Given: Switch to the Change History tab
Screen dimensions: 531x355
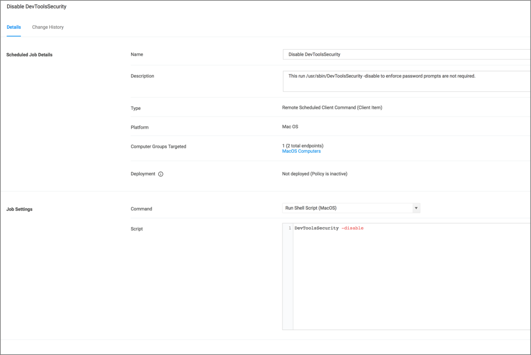Looking at the screenshot, I should click(48, 27).
